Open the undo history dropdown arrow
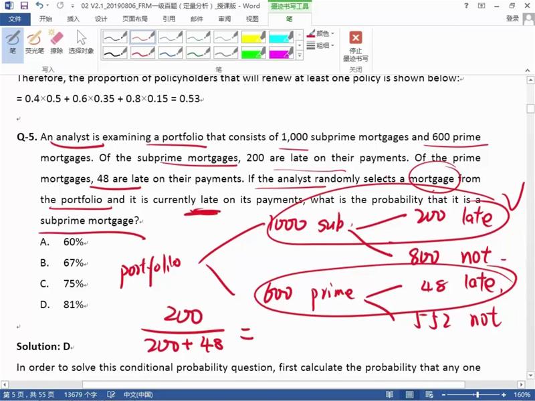 [x=47, y=6]
